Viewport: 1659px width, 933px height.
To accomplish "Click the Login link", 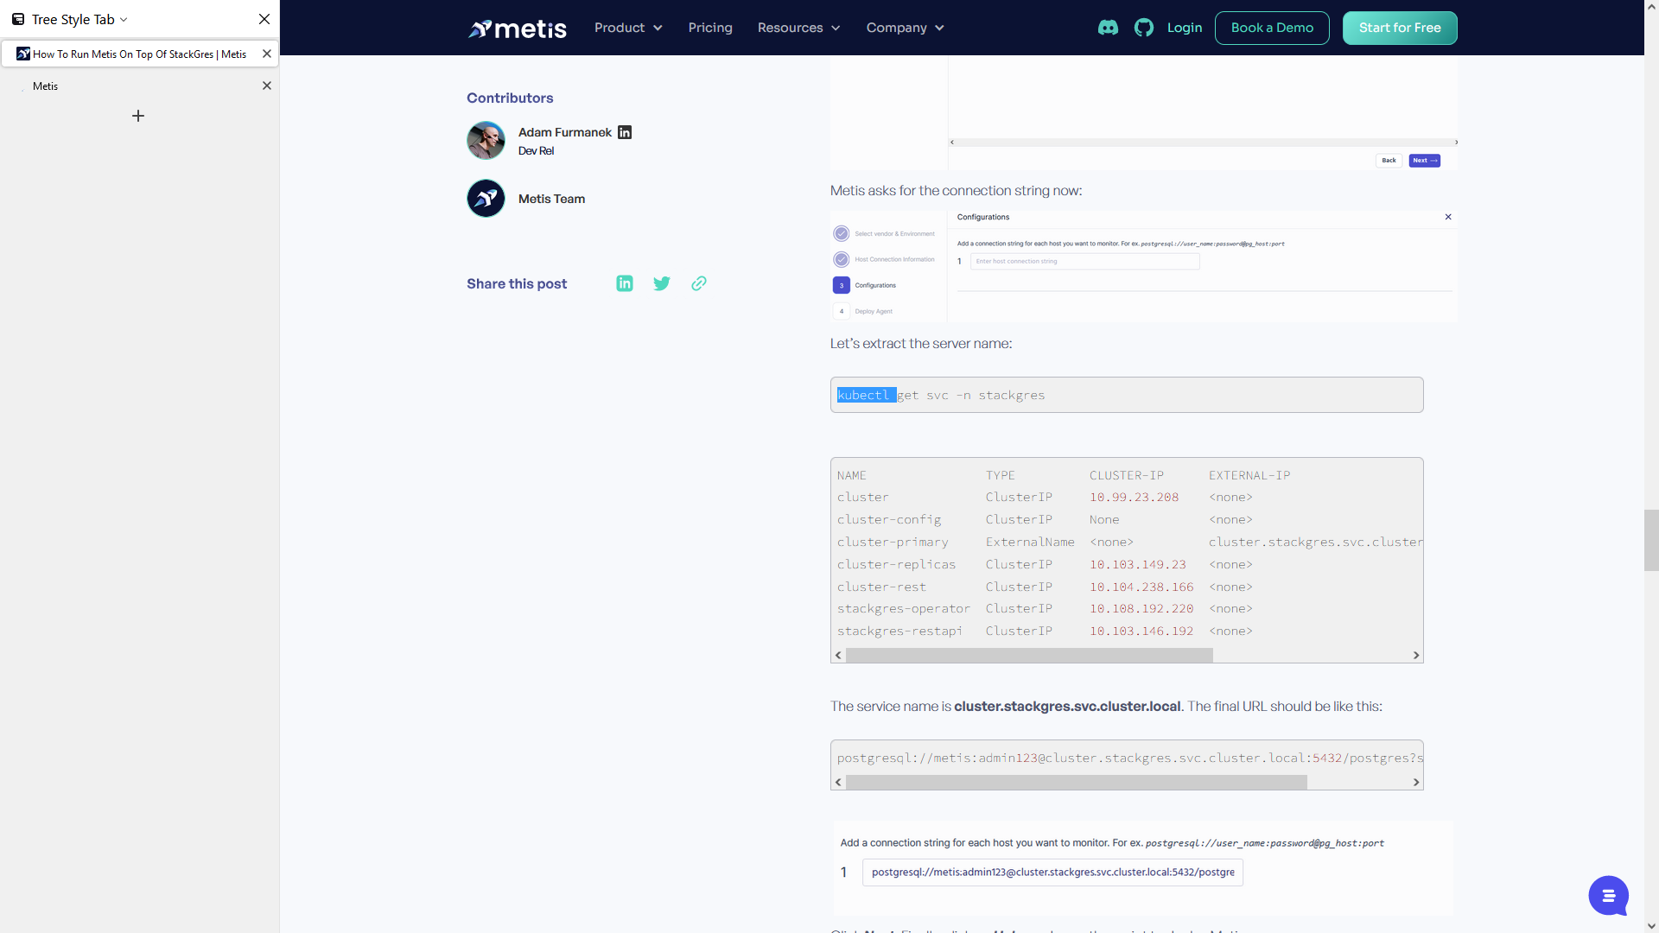I will (1184, 28).
